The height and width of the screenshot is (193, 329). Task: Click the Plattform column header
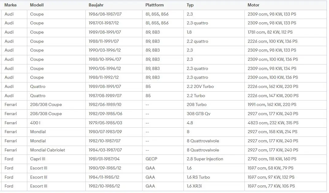click(x=154, y=5)
